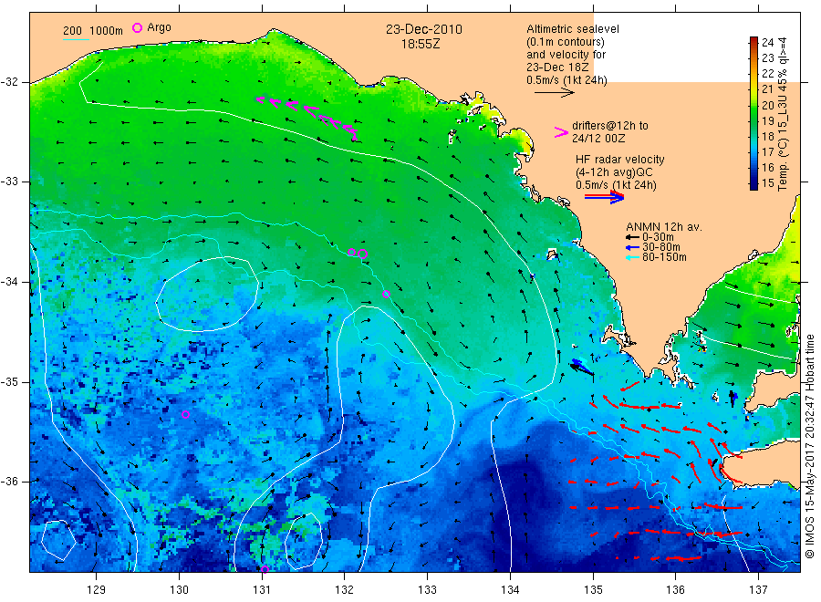Click the magenta drifter arrowhead legend symbol
821x602 pixels.
point(561,132)
